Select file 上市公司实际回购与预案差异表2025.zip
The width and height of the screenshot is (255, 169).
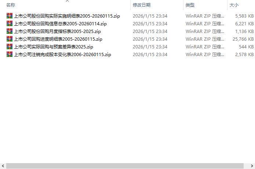point(54,47)
